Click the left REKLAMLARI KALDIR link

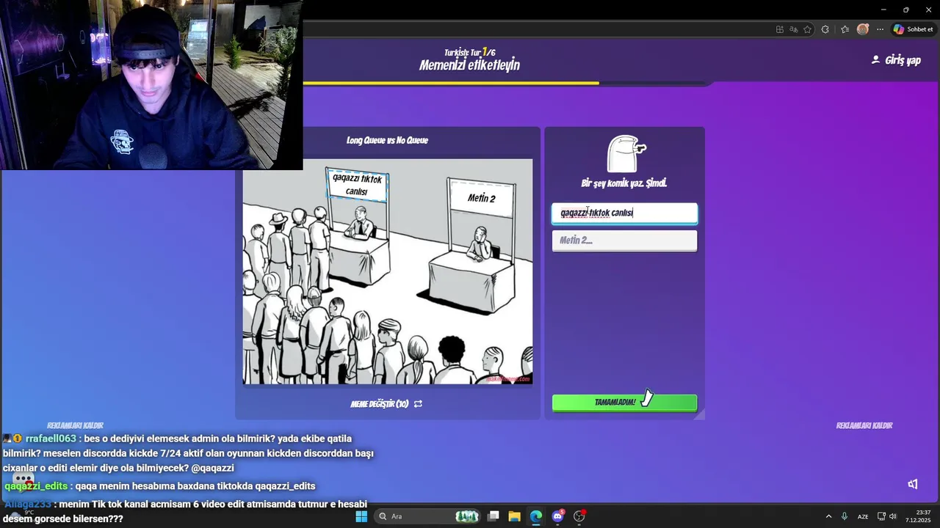tap(75, 425)
